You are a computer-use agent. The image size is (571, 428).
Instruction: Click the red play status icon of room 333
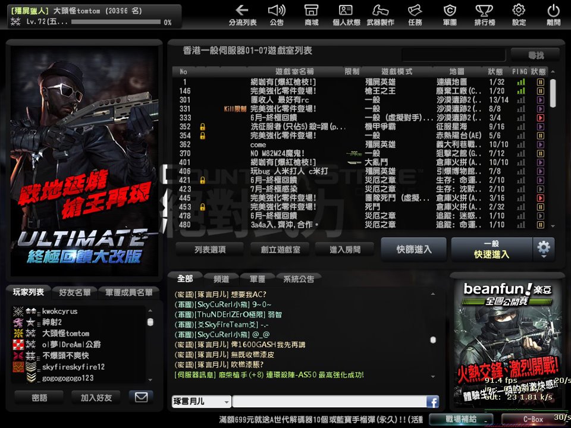541,118
